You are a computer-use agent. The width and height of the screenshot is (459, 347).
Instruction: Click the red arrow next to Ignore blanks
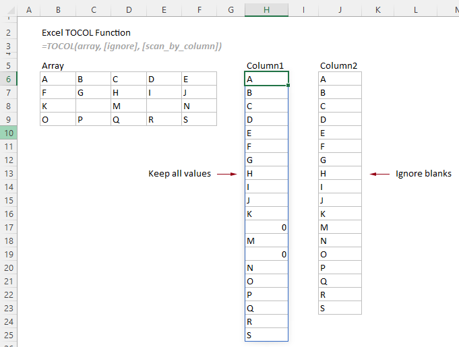tap(380, 174)
